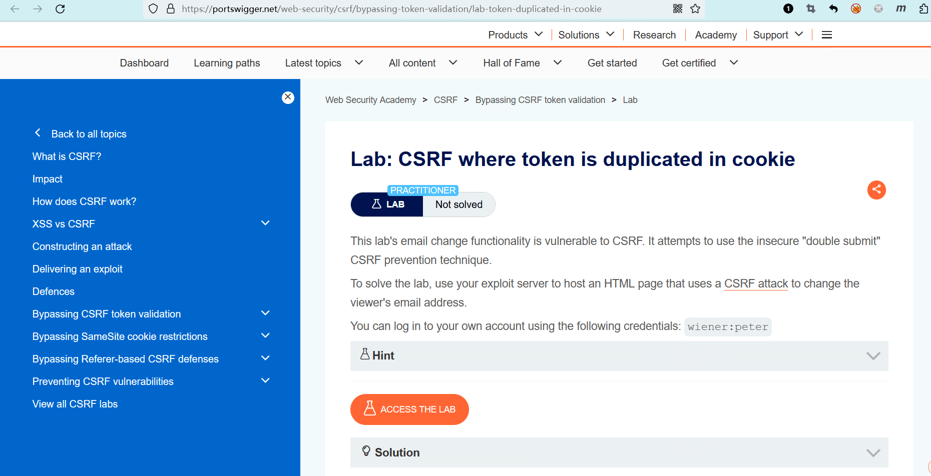Click the undo arrow extension icon
The width and height of the screenshot is (931, 476).
[x=833, y=8]
